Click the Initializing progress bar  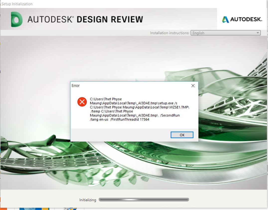144,200
